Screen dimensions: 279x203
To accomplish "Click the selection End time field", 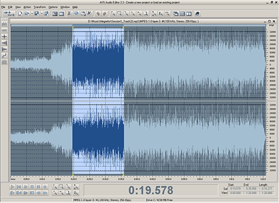I will (251, 189).
